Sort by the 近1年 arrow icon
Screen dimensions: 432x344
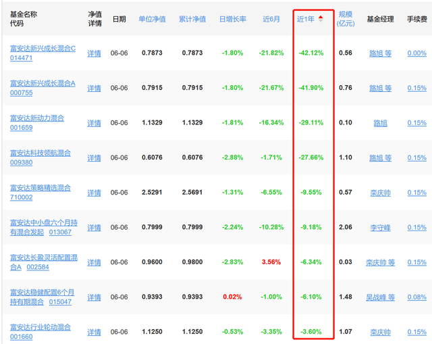(x=321, y=19)
